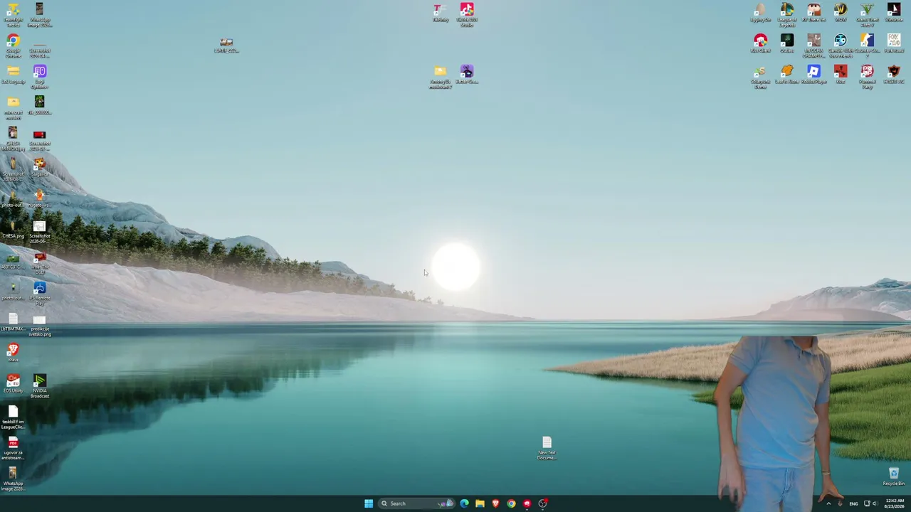The height and width of the screenshot is (512, 911).
Task: Select the Counter-Strike 2 desktop shortcut
Action: pos(867,46)
